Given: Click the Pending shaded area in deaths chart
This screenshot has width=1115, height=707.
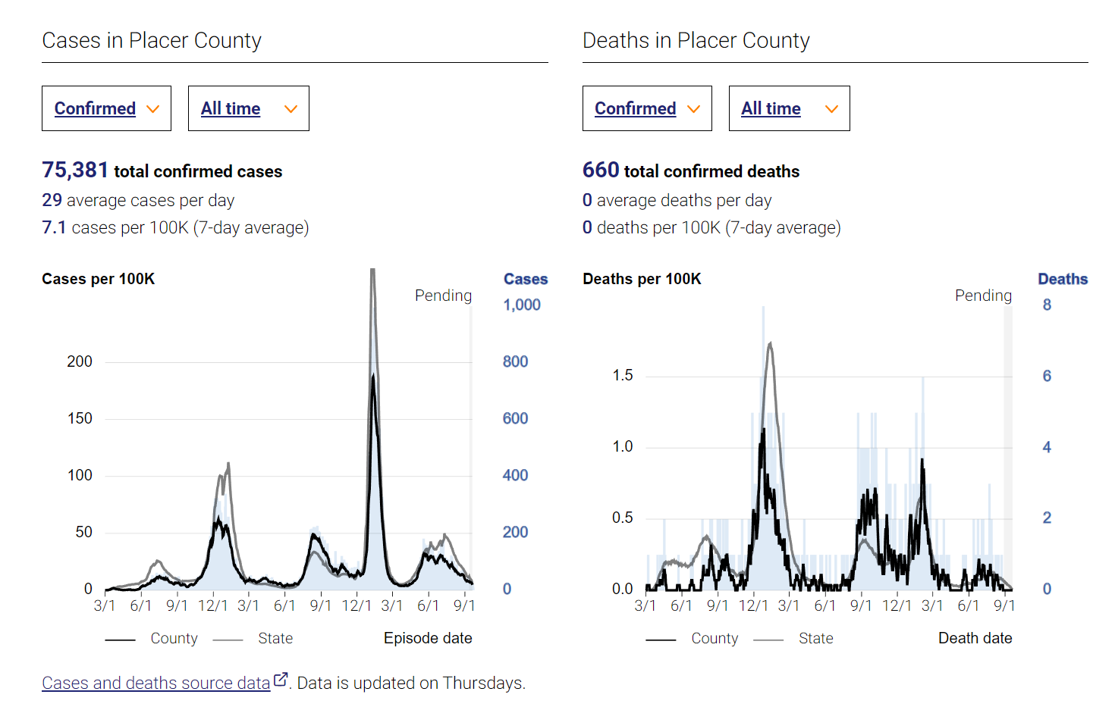Looking at the screenshot, I should click(1008, 447).
